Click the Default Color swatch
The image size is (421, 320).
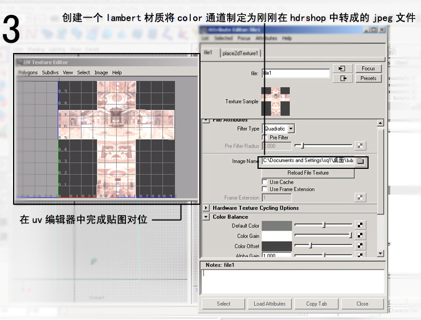point(277,226)
